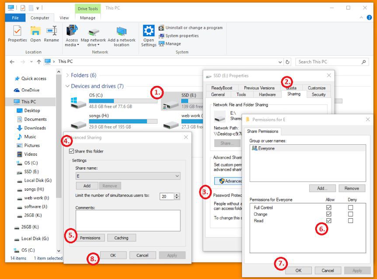The width and height of the screenshot is (377, 279).
Task: Click the Rename ribbon icon
Action: [51, 31]
